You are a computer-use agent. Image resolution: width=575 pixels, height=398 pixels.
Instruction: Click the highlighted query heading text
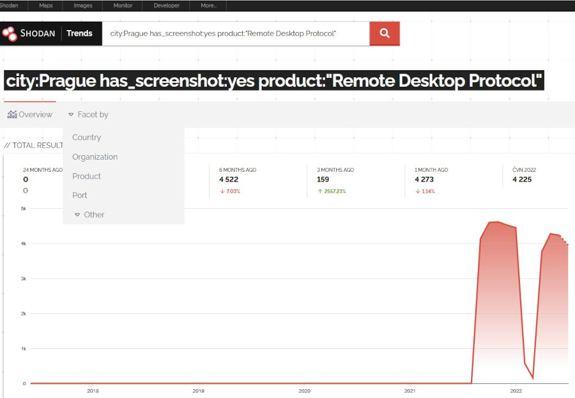click(274, 80)
